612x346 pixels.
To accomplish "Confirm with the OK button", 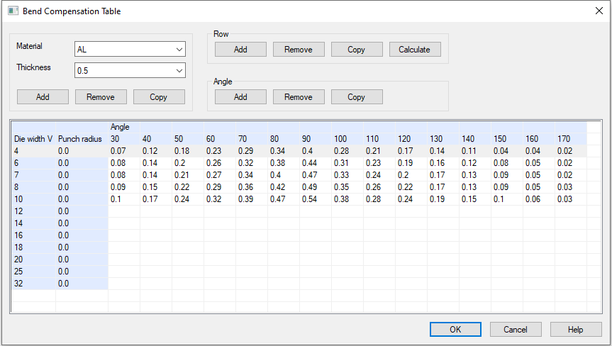I will (x=455, y=329).
